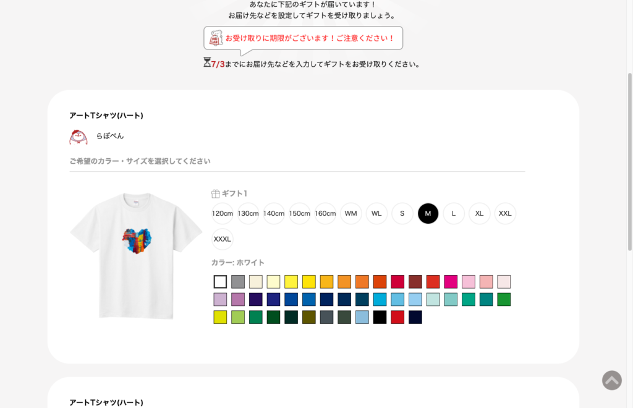Choose the WM size option
Image resolution: width=633 pixels, height=408 pixels.
[351, 214]
